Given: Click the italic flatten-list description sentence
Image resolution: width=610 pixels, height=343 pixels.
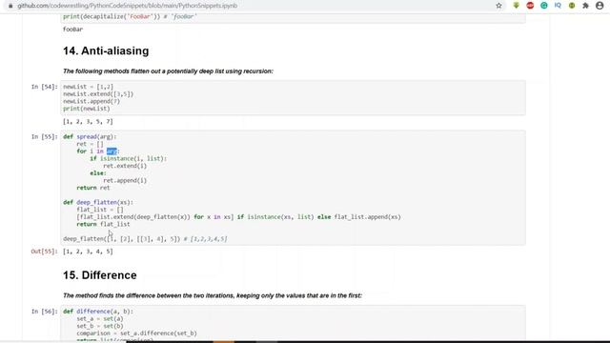Looking at the screenshot, I should pos(168,71).
